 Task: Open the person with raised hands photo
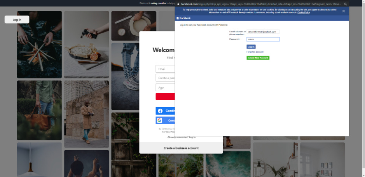click(87, 163)
